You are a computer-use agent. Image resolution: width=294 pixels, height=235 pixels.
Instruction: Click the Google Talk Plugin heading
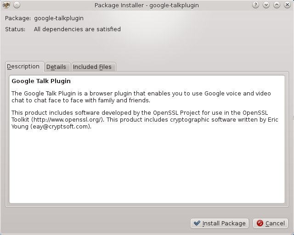tap(41, 81)
